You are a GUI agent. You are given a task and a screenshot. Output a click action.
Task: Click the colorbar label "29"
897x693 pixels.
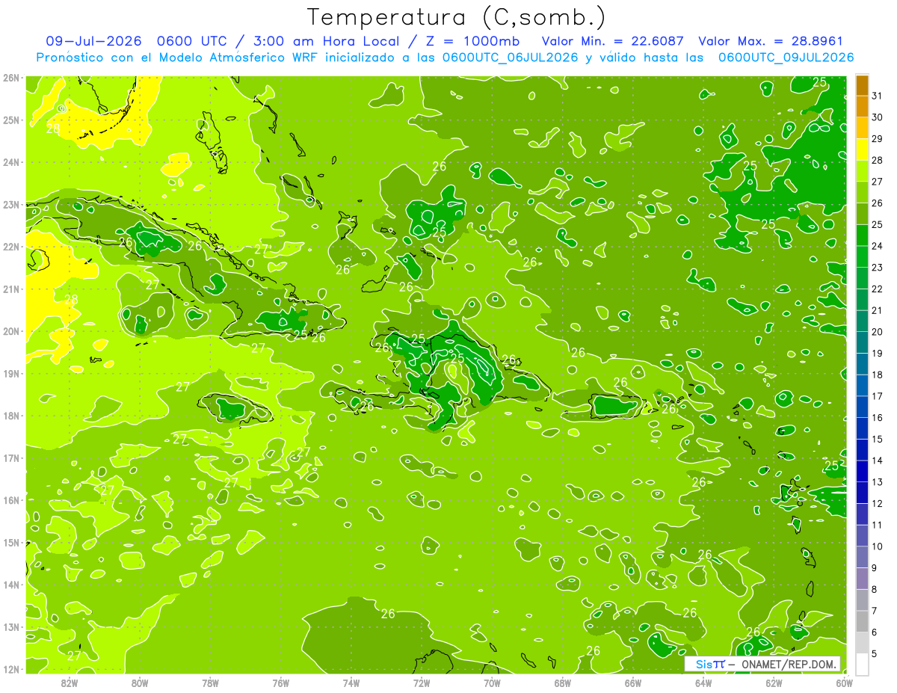pos(878,139)
